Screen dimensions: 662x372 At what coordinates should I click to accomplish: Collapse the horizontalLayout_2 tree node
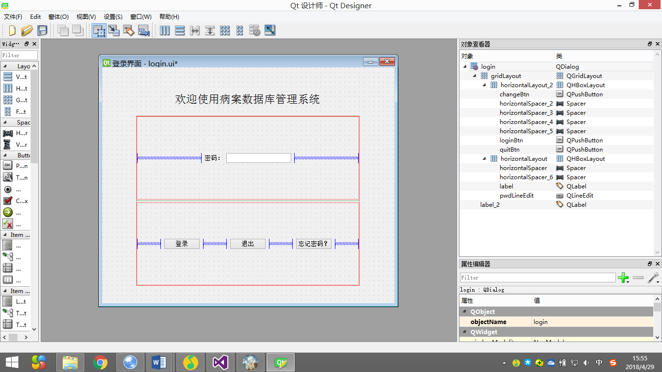point(485,85)
